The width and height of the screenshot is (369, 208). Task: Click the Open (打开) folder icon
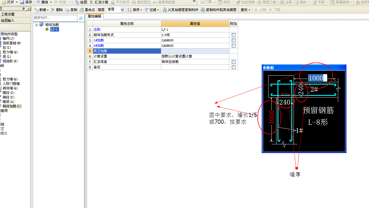point(4,2)
